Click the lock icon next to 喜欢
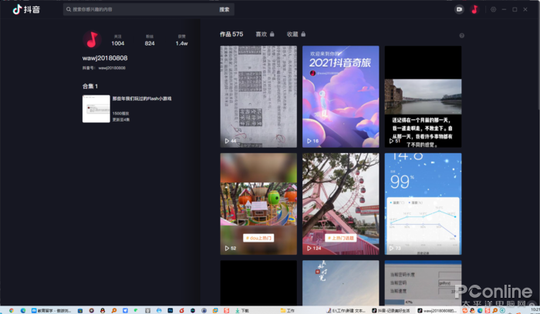This screenshot has height=314, width=540. [x=272, y=34]
